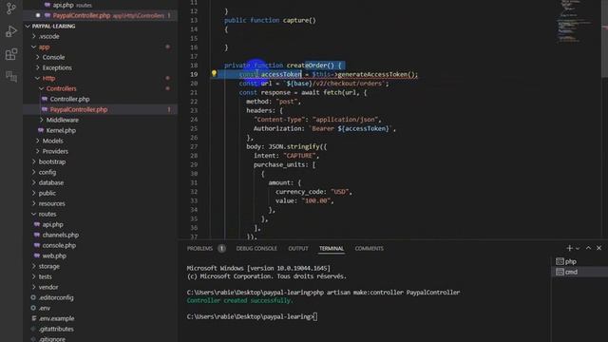Switch to the DEBUG CONSOLE tab
Image resolution: width=608 pixels, height=342 pixels.
point(256,249)
